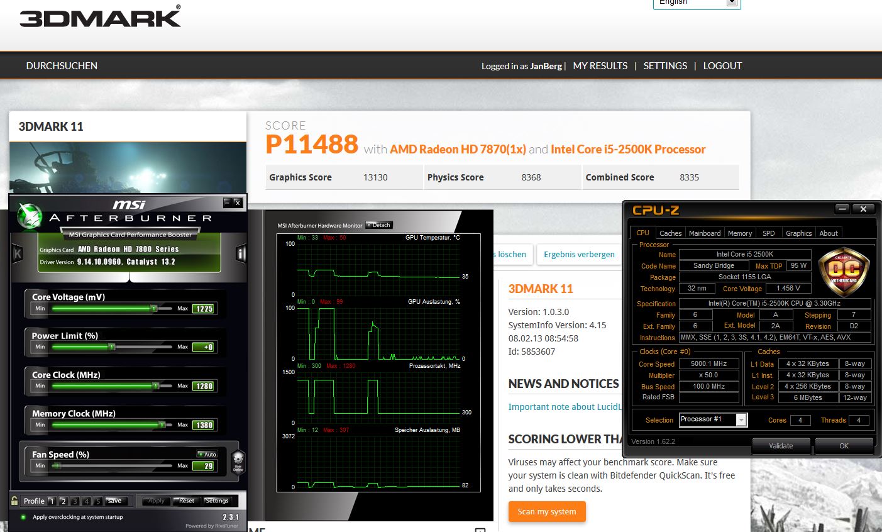Open User Define fan settings gear icon

tap(238, 461)
